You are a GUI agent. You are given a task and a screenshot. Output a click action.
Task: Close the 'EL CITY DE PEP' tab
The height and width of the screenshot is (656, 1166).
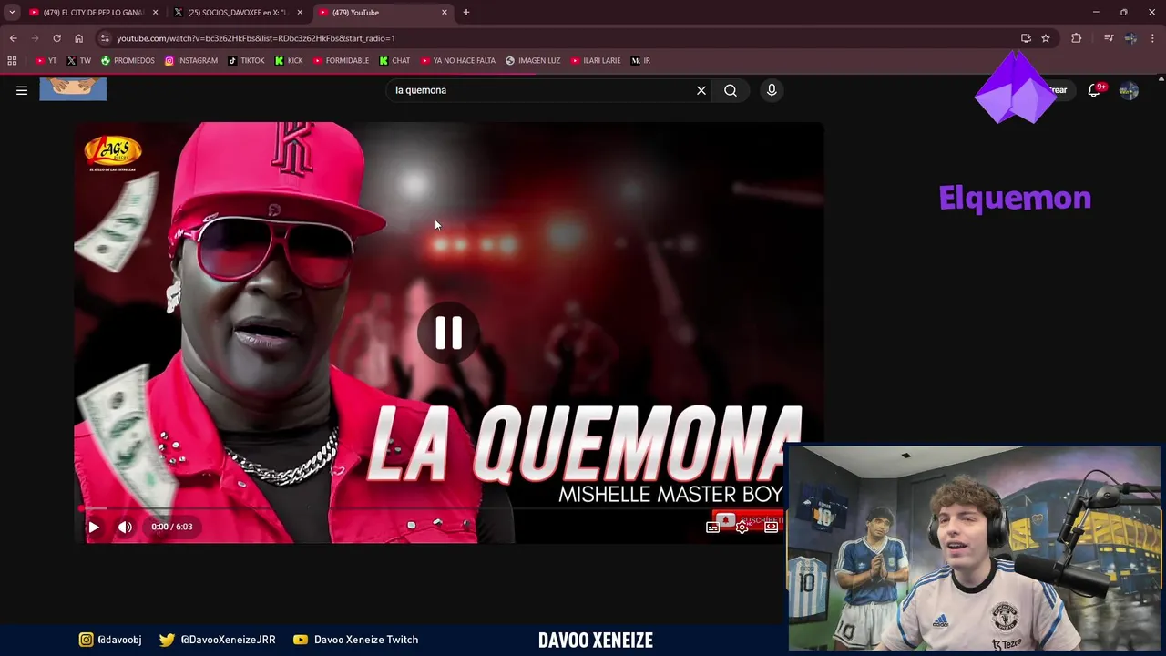(x=156, y=13)
